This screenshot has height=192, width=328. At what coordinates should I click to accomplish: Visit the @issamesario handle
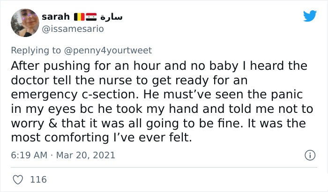click(73, 29)
